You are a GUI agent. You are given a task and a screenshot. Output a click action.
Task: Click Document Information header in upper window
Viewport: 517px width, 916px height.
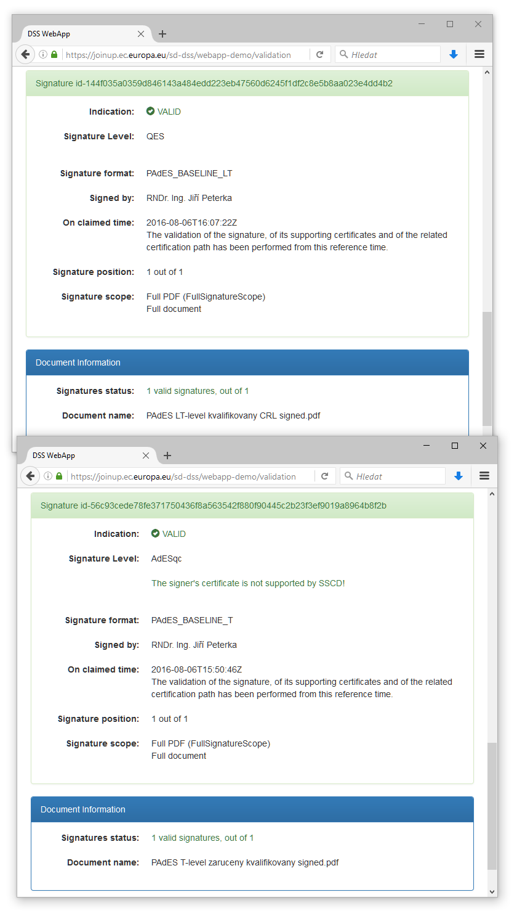pos(247,362)
